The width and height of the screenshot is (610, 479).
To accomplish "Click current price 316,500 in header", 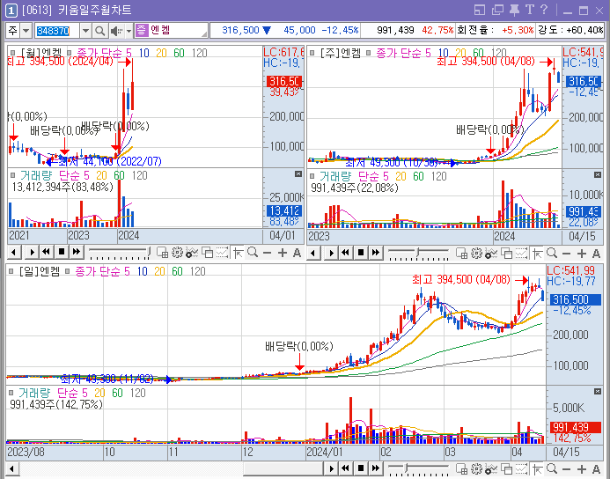I will point(240,30).
